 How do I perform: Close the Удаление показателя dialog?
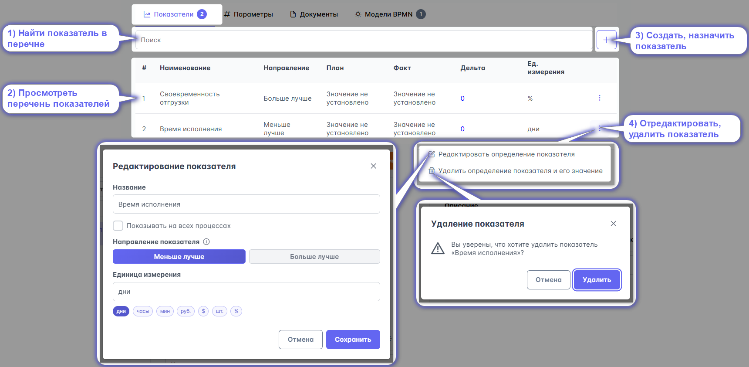coord(613,224)
